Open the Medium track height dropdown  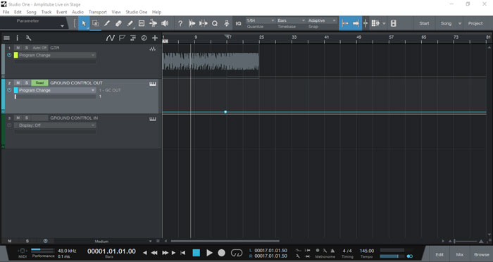[104, 242]
